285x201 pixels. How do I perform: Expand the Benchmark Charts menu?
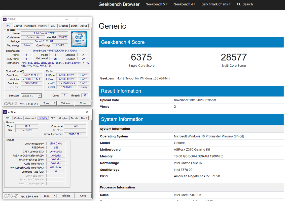(x=216, y=4)
